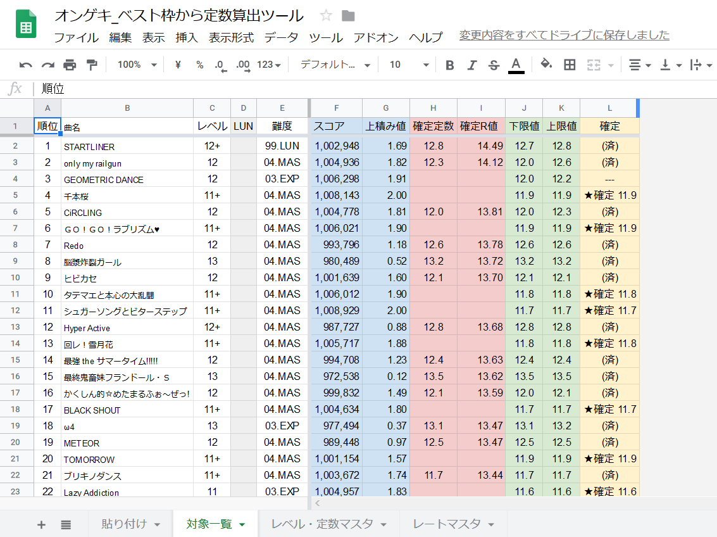Open the データ menu

click(281, 37)
